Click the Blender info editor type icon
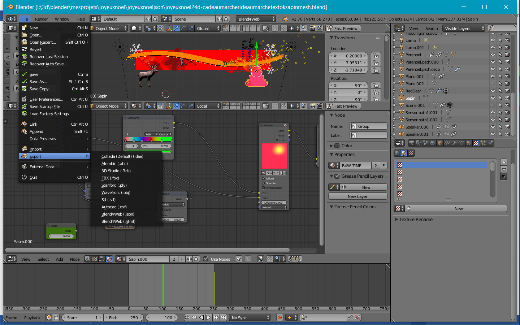This screenshot has height=325, width=520. click(x=12, y=19)
